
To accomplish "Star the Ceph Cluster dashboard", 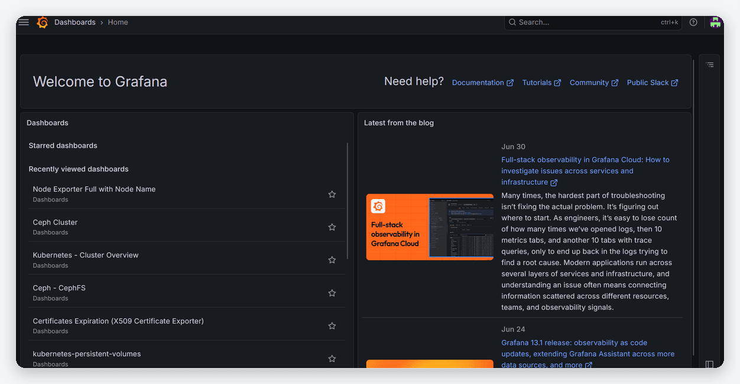I will [x=332, y=227].
